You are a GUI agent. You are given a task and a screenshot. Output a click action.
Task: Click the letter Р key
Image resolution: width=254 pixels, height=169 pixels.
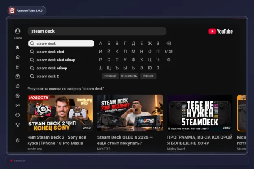pyautogui.click(x=101, y=60)
